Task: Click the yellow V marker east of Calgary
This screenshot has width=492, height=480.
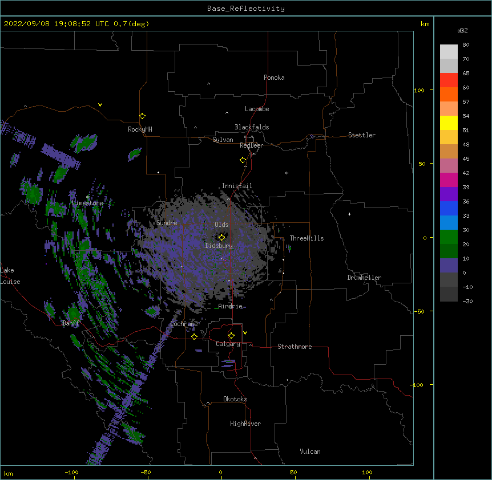Action: (x=245, y=333)
